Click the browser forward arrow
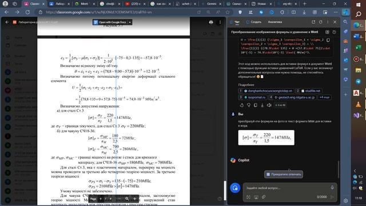 [x=17, y=12]
